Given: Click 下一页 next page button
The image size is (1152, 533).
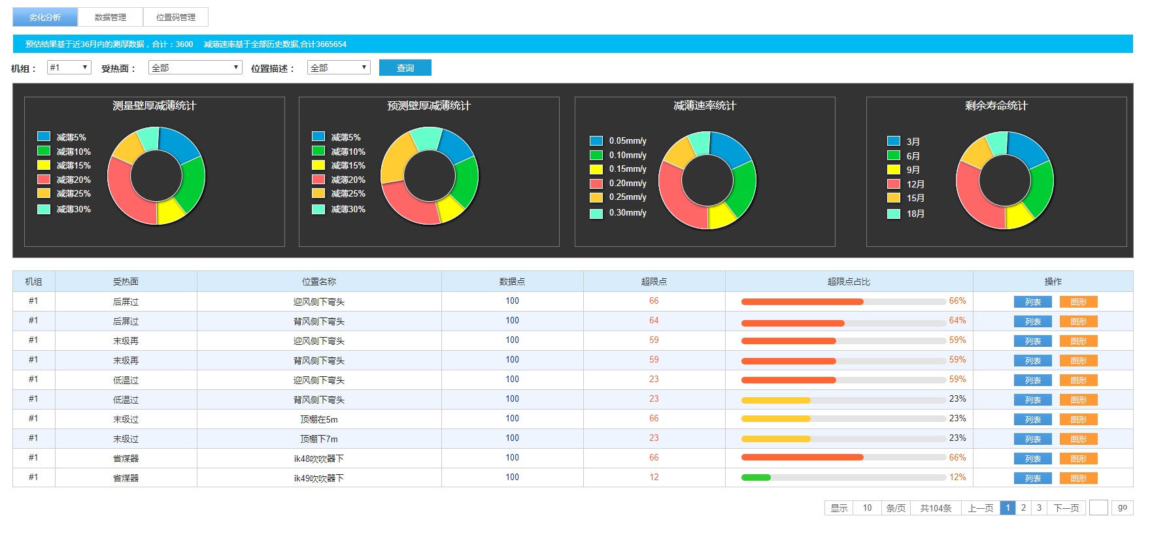Looking at the screenshot, I should (x=1066, y=508).
